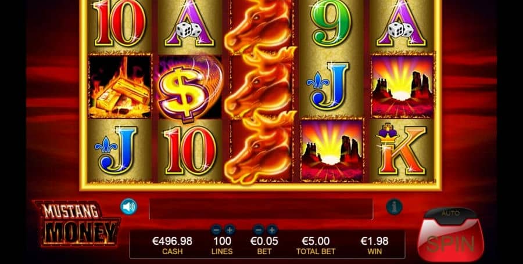Click the green 9 symbol
Viewport: 523px width, 264px height.
coord(331,24)
